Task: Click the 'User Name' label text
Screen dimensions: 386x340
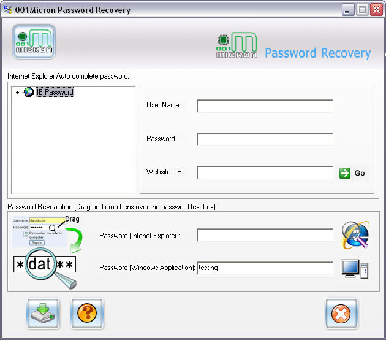Action: coord(163,105)
